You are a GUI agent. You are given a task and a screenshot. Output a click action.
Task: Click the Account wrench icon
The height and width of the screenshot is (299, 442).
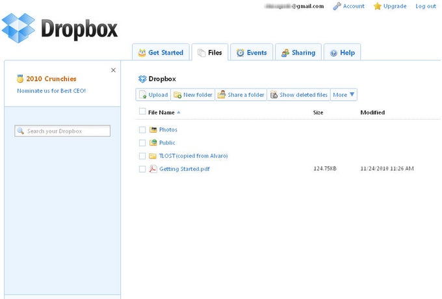[x=337, y=6]
